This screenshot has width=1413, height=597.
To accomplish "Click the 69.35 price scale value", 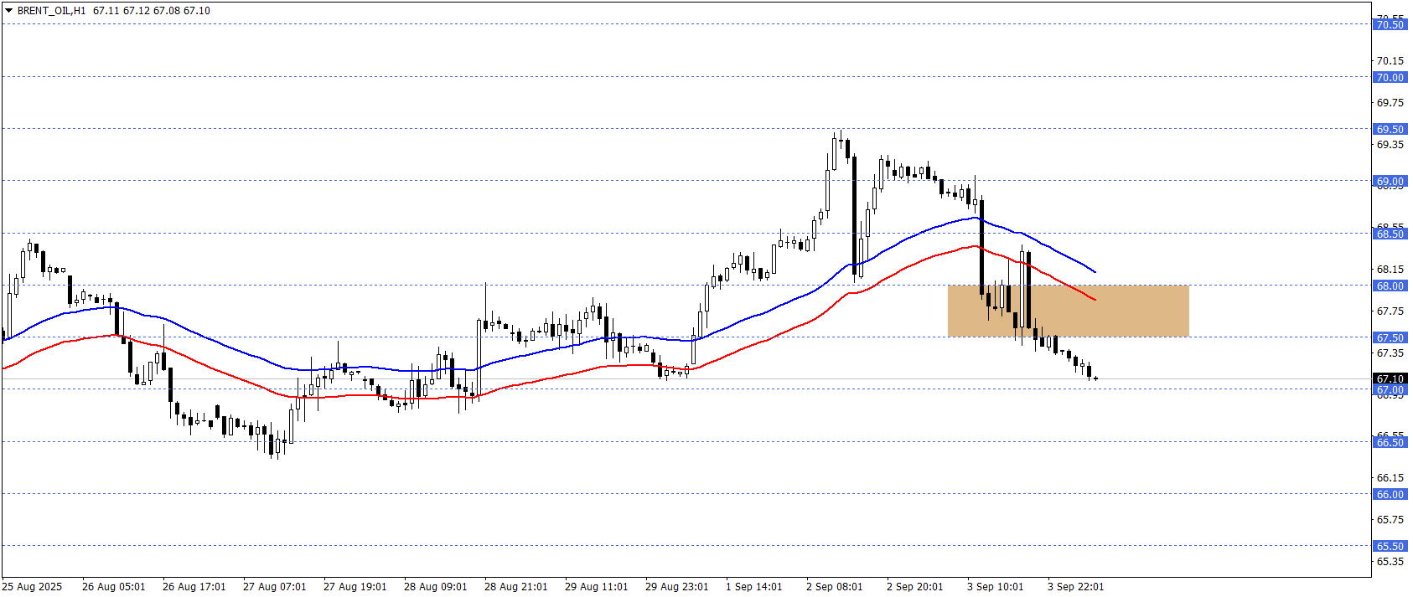I will 1390,145.
